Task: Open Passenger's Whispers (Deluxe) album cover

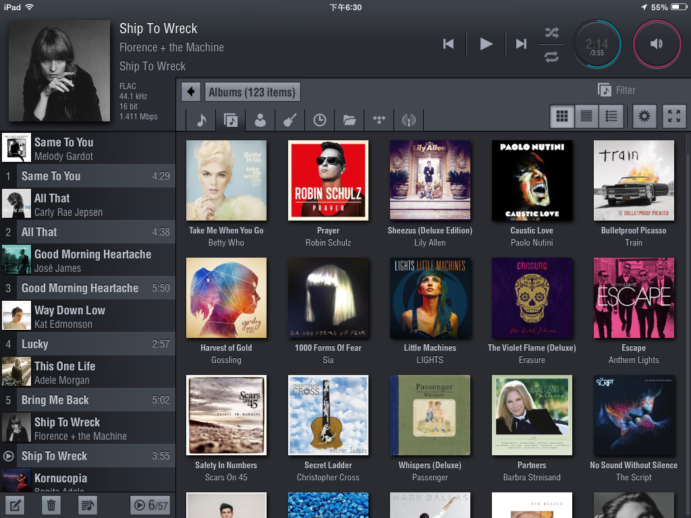Action: [x=430, y=415]
